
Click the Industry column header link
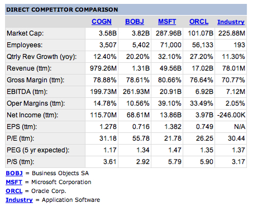(x=231, y=22)
